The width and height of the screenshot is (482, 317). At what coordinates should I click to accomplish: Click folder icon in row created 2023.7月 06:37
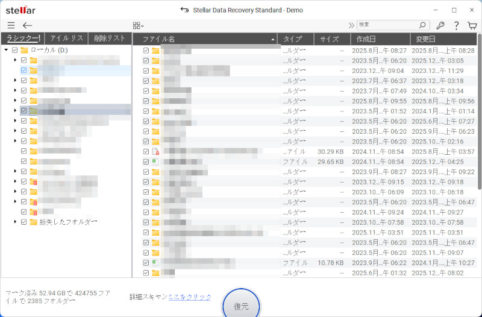155,81
